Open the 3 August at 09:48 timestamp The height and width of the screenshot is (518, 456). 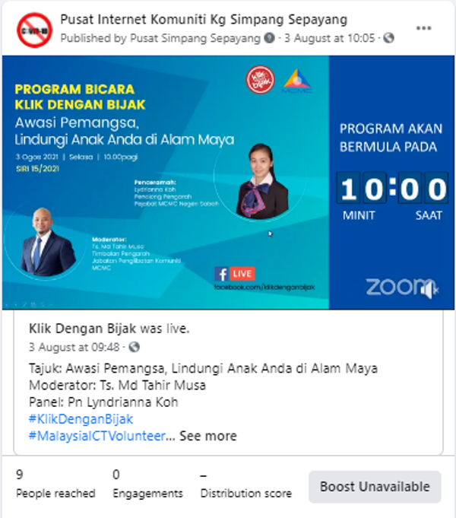pyautogui.click(x=74, y=347)
